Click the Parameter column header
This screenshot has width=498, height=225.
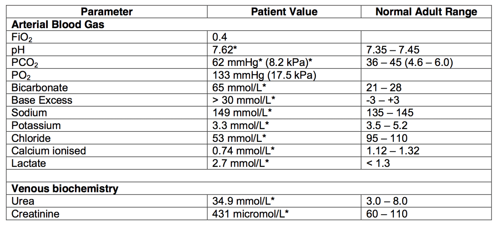[107, 12]
